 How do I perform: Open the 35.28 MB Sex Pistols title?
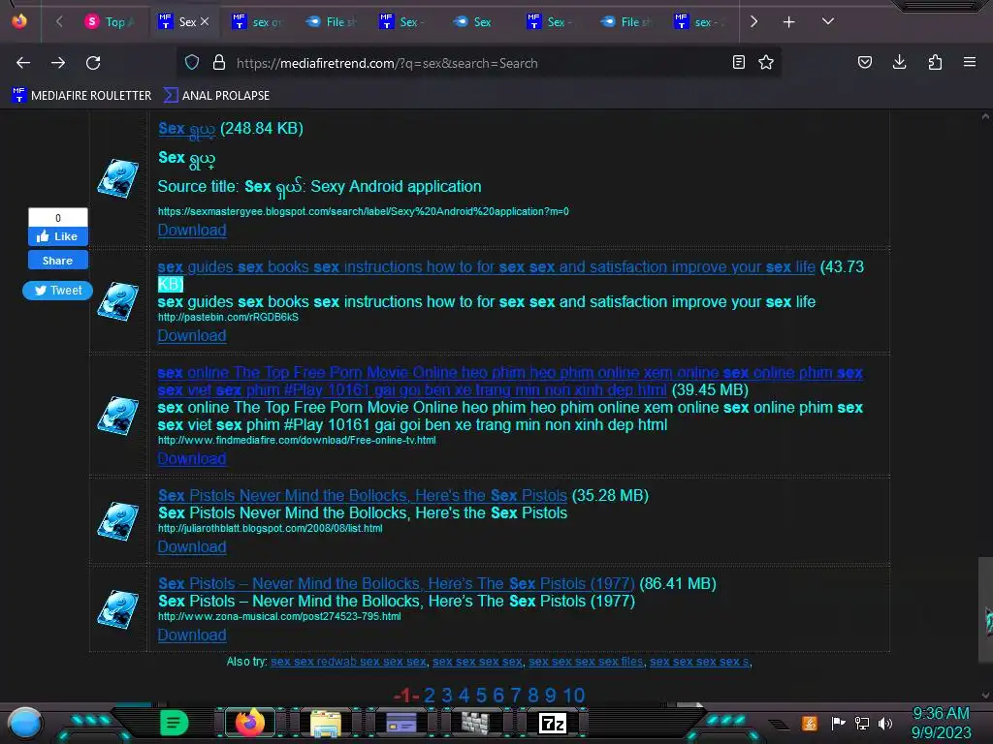pos(363,495)
